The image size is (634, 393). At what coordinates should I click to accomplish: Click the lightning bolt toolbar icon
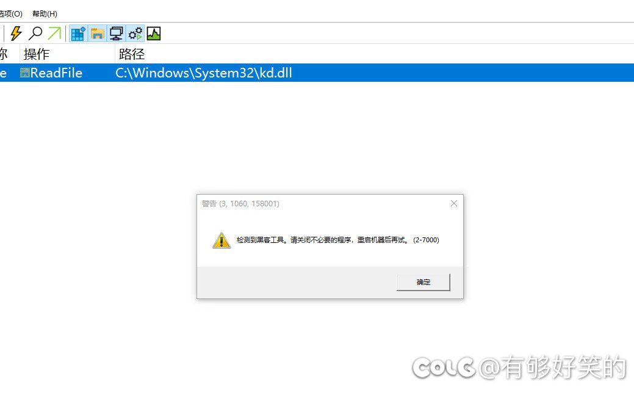point(16,33)
